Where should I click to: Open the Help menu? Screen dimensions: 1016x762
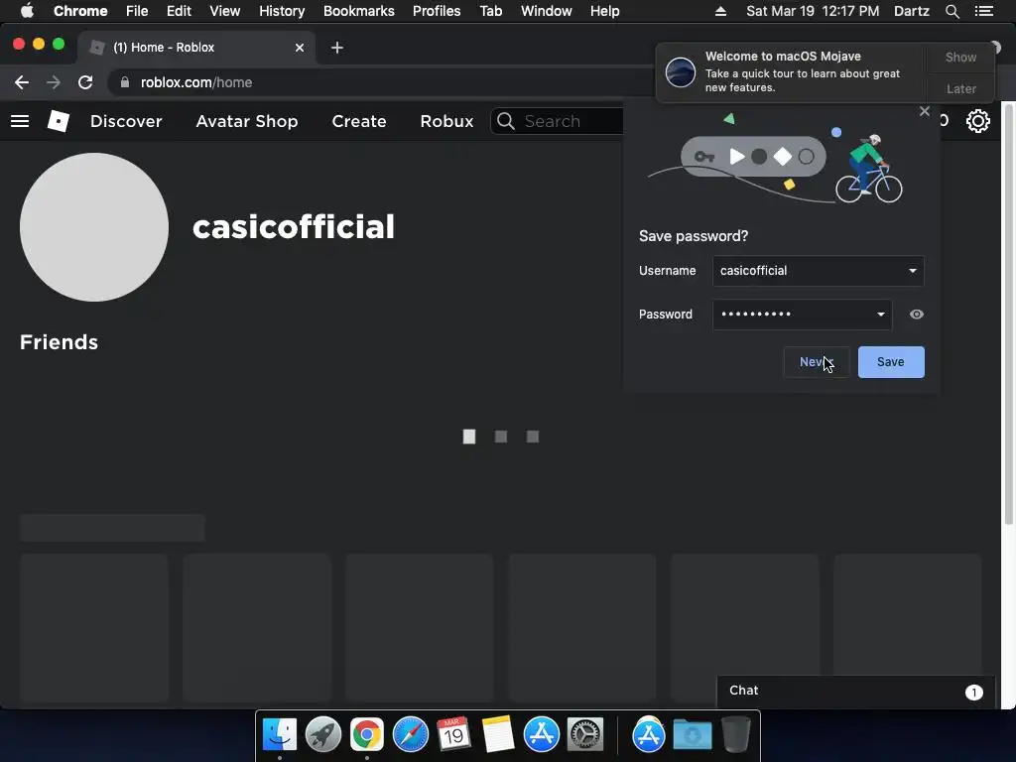point(604,11)
